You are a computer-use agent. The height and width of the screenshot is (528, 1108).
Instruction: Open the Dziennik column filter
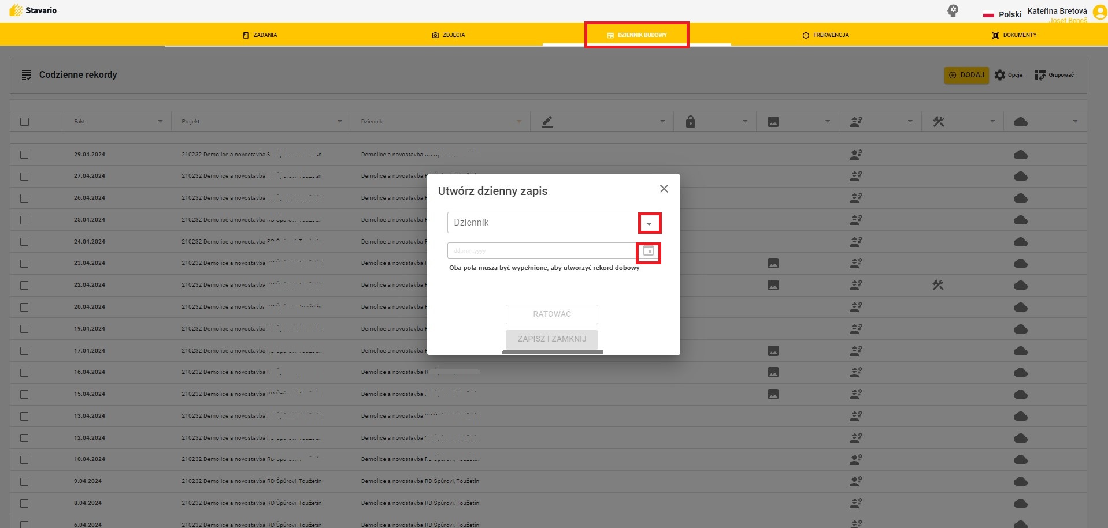click(x=519, y=122)
